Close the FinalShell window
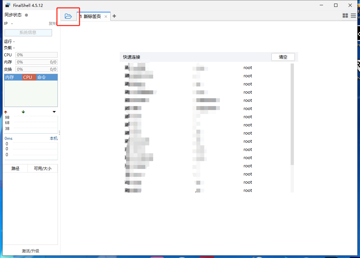This screenshot has height=258, width=360. coord(350,5)
